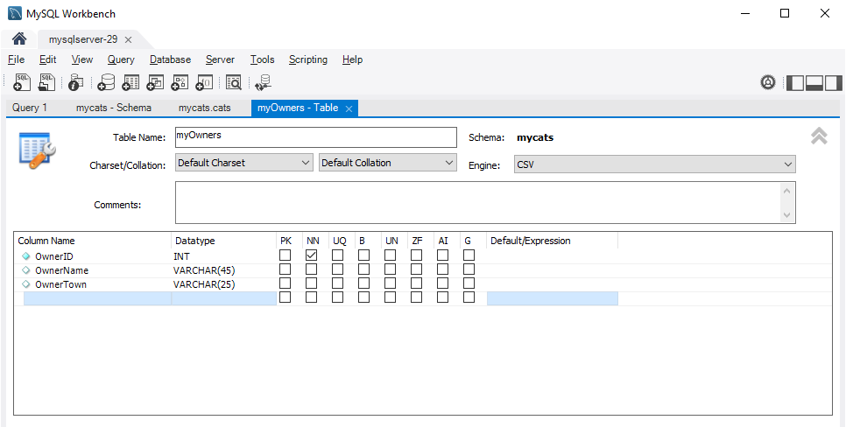Click the OwnerID column diamond icon
Image resolution: width=846 pixels, height=427 pixels.
pyautogui.click(x=25, y=256)
